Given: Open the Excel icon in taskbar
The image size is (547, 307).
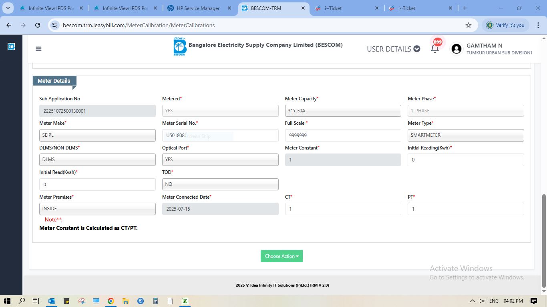Looking at the screenshot, I should tap(185, 301).
